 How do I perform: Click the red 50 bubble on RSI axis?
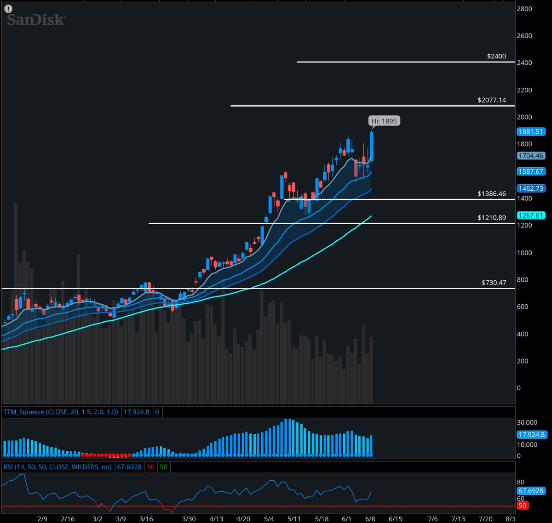[x=523, y=506]
